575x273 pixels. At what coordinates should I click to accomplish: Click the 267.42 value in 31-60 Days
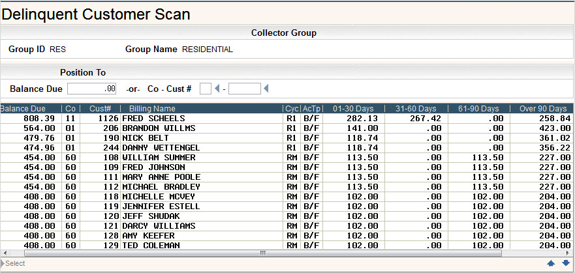tap(426, 119)
